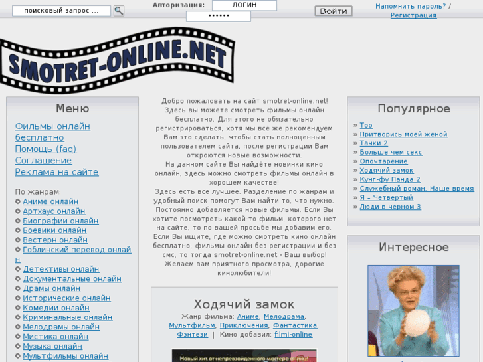Open Тор in the Популярное list
483x362 pixels.
click(x=366, y=125)
